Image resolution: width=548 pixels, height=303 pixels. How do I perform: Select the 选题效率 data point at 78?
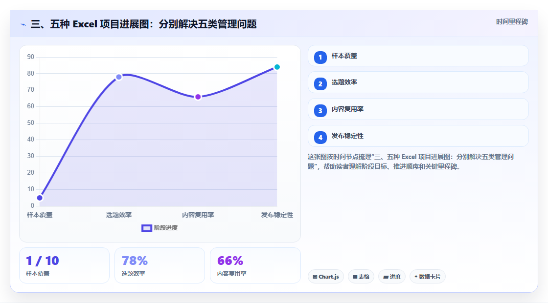[x=119, y=77]
